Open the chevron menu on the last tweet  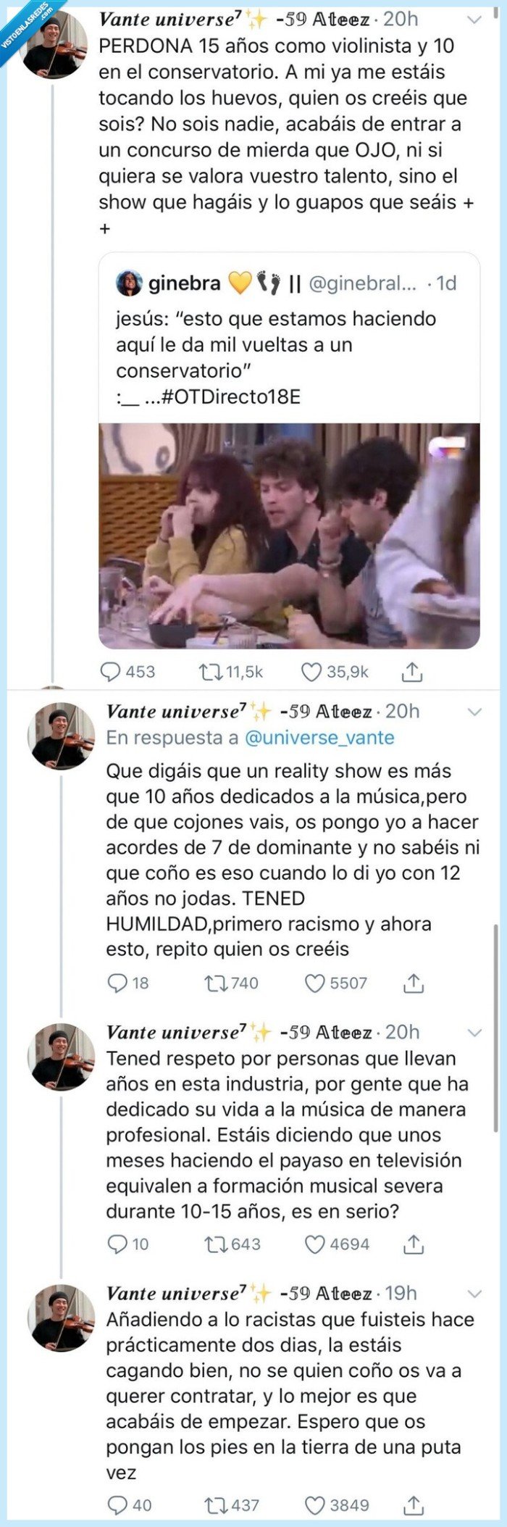pyautogui.click(x=474, y=1294)
